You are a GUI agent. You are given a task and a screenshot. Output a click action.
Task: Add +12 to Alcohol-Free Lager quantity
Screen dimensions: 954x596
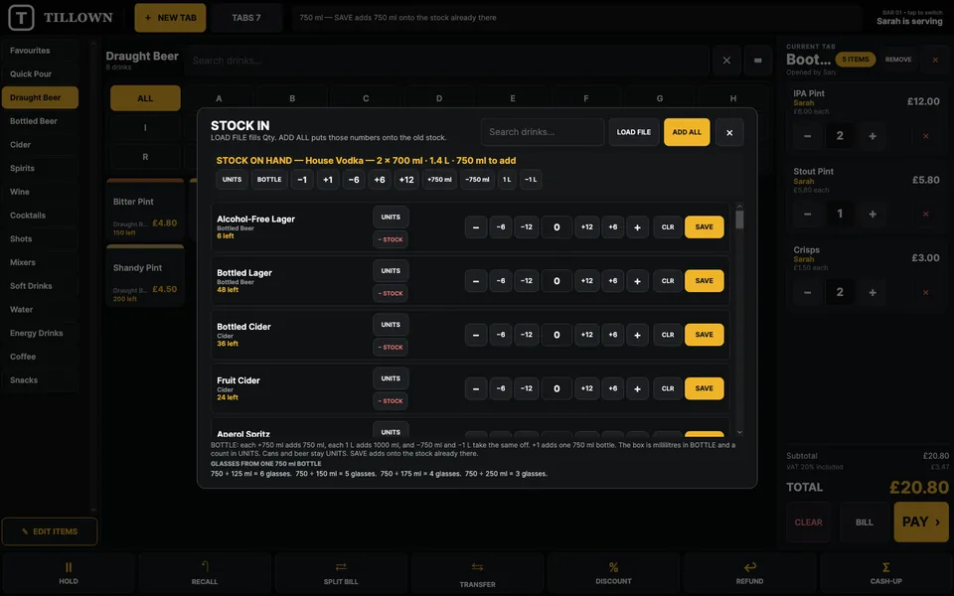586,227
